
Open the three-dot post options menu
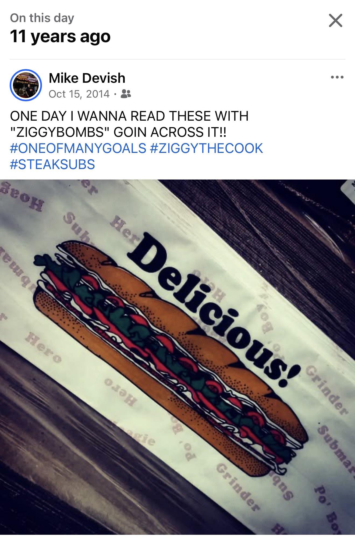tap(337, 77)
